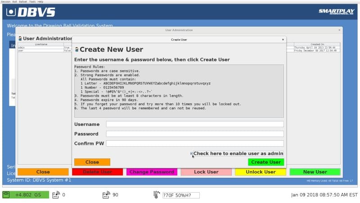The image size is (360, 203).
Task: Click the yellow Unlock User button
Action: [x=261, y=172]
